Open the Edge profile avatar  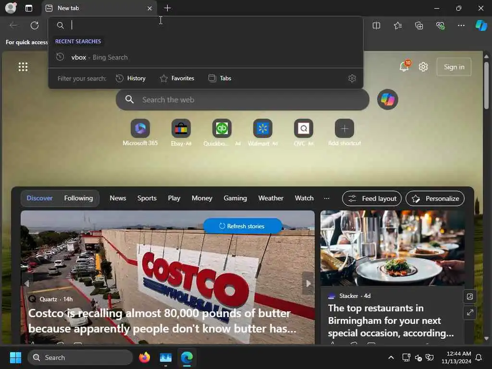11,8
